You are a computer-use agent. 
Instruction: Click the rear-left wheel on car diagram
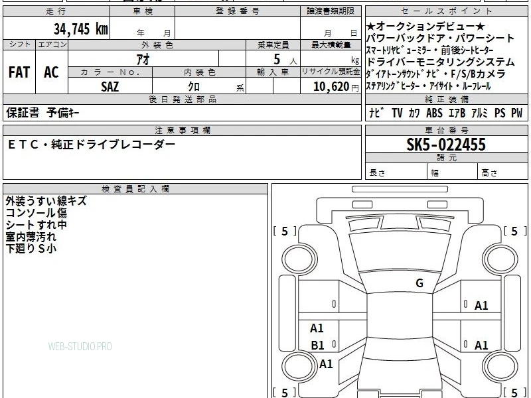299,366
